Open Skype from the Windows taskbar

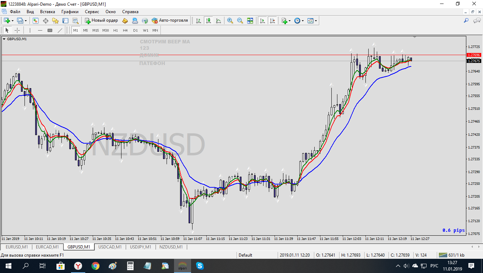[200, 266]
